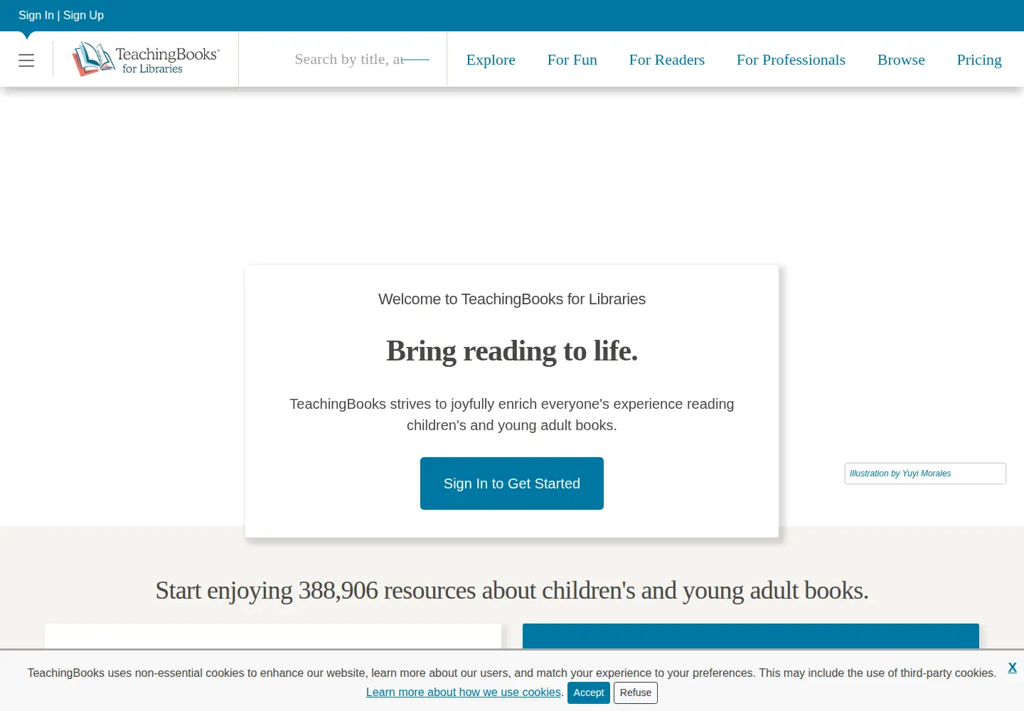Open the Sign Up link
Image resolution: width=1024 pixels, height=711 pixels.
pos(83,15)
